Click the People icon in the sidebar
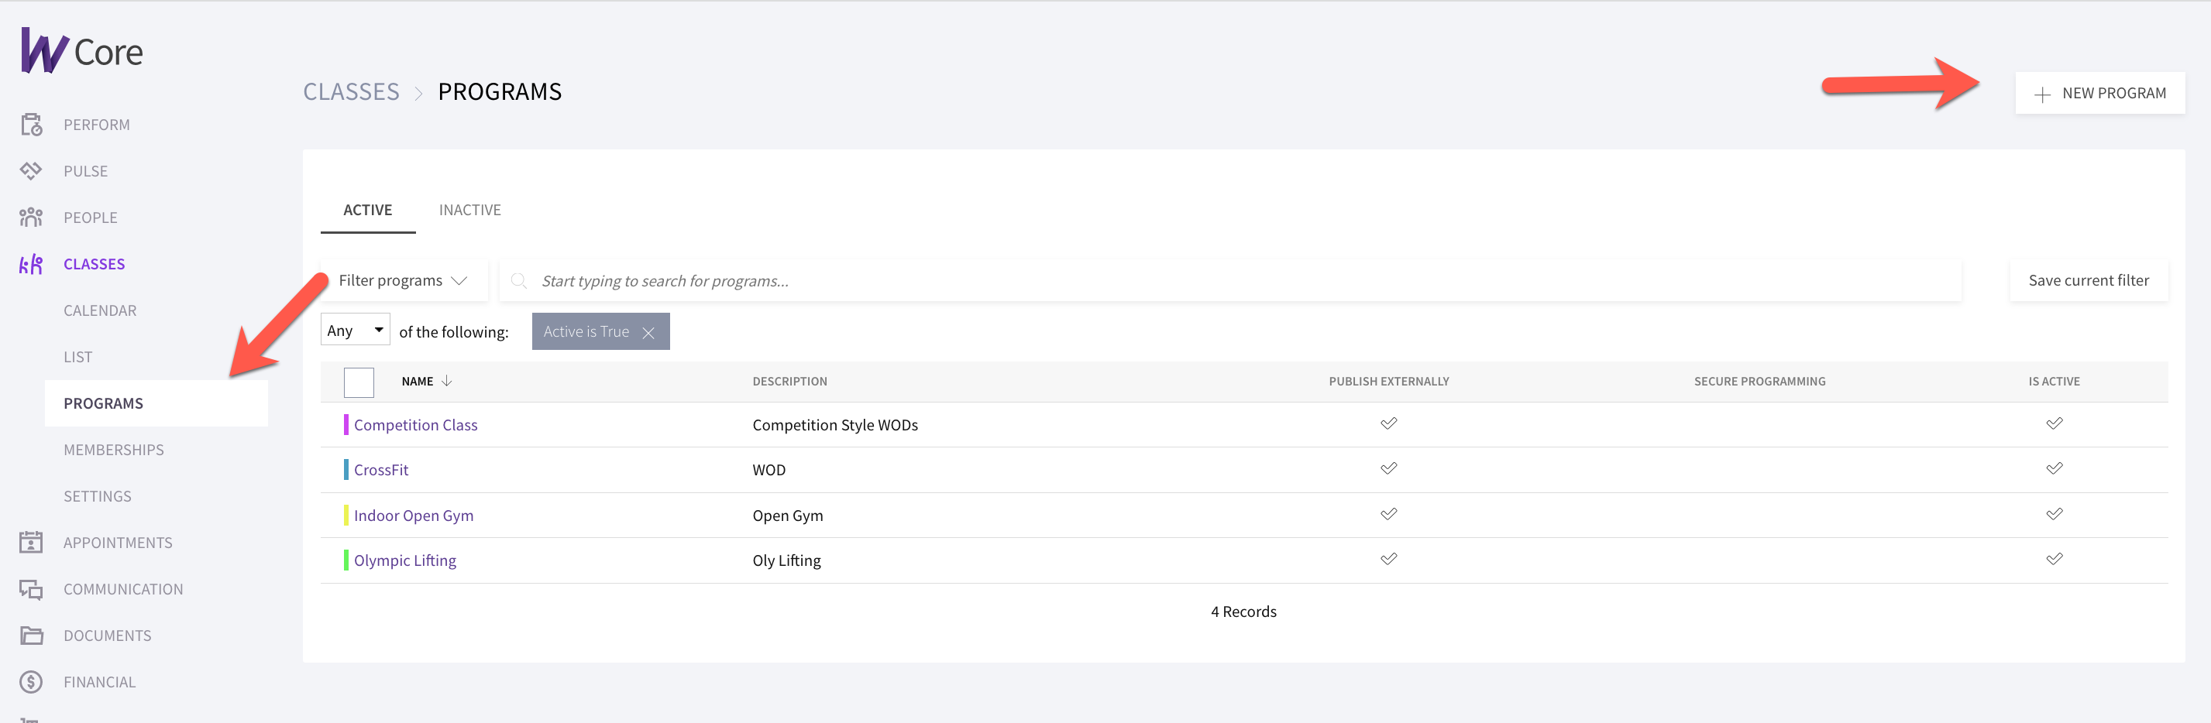Image resolution: width=2211 pixels, height=723 pixels. 31,217
